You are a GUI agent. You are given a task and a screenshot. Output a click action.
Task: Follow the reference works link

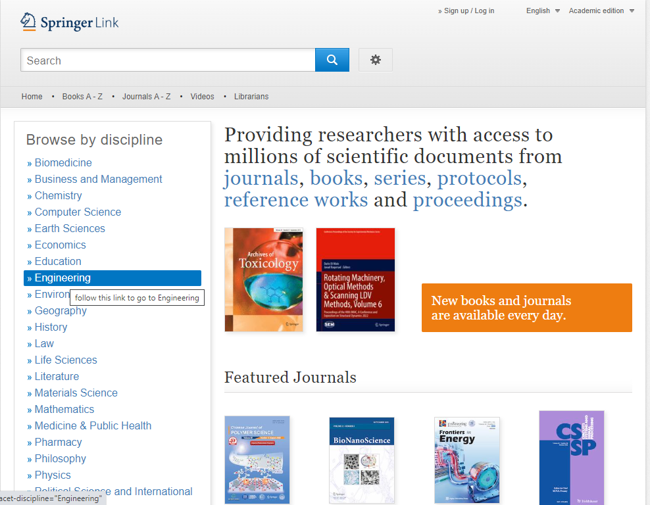(x=296, y=200)
